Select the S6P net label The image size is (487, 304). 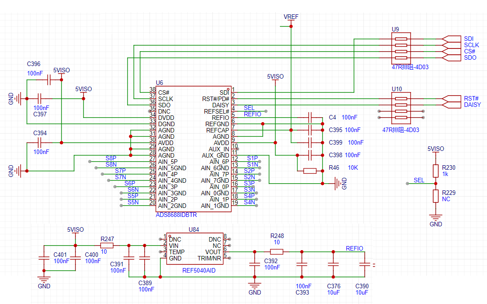[130, 184]
